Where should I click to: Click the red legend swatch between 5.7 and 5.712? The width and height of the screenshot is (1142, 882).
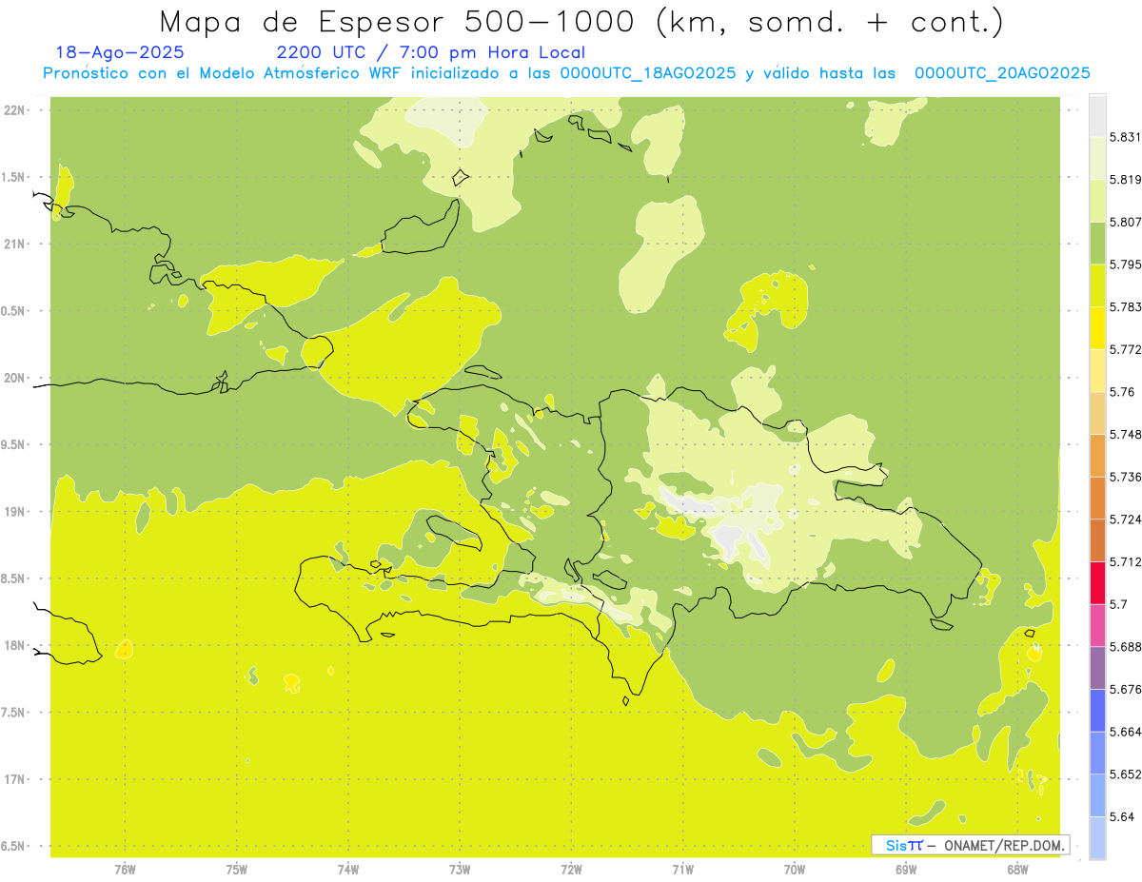[1097, 582]
